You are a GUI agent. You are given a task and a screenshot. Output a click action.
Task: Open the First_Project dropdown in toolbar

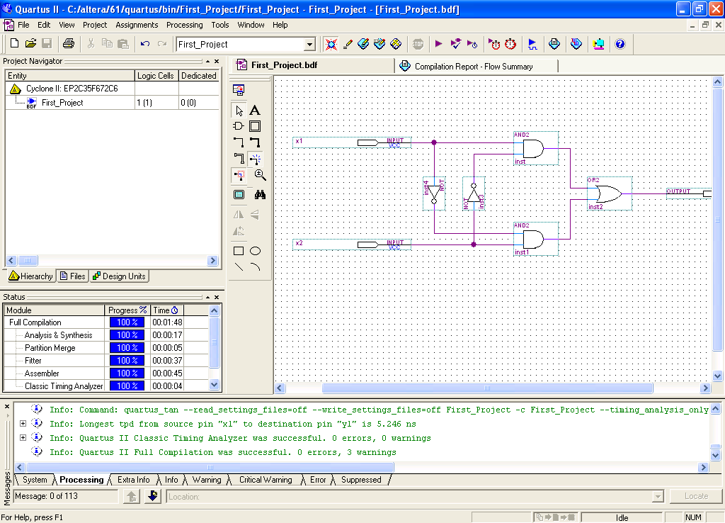click(x=309, y=45)
